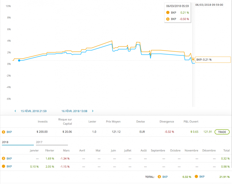Click the Septembre month header

158,151
